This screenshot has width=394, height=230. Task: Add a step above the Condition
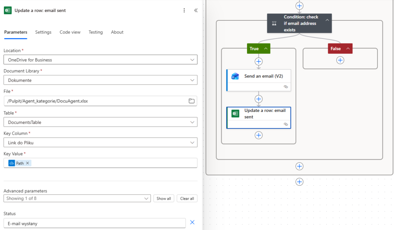pyautogui.click(x=299, y=6)
